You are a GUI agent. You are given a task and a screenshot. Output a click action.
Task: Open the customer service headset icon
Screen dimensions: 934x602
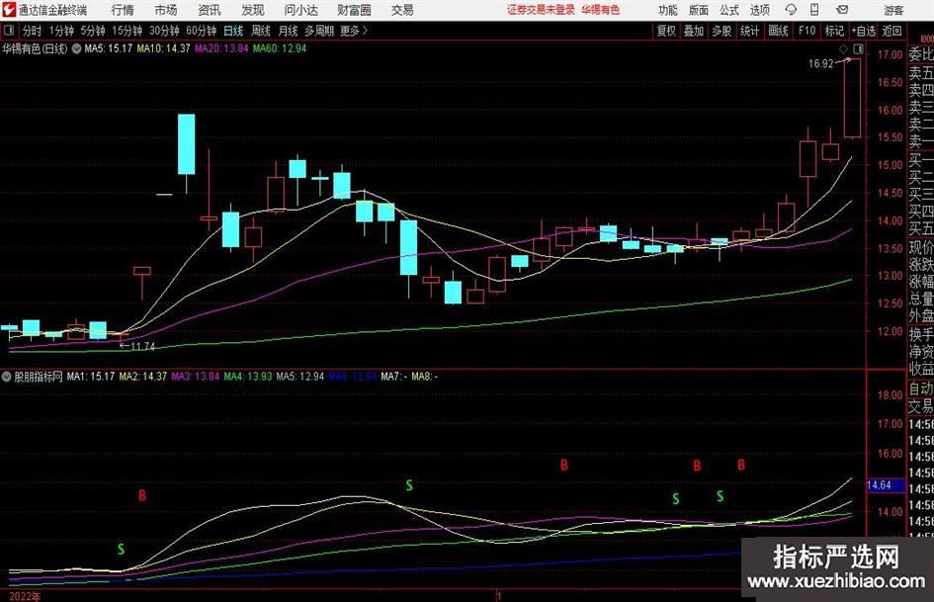[x=791, y=10]
